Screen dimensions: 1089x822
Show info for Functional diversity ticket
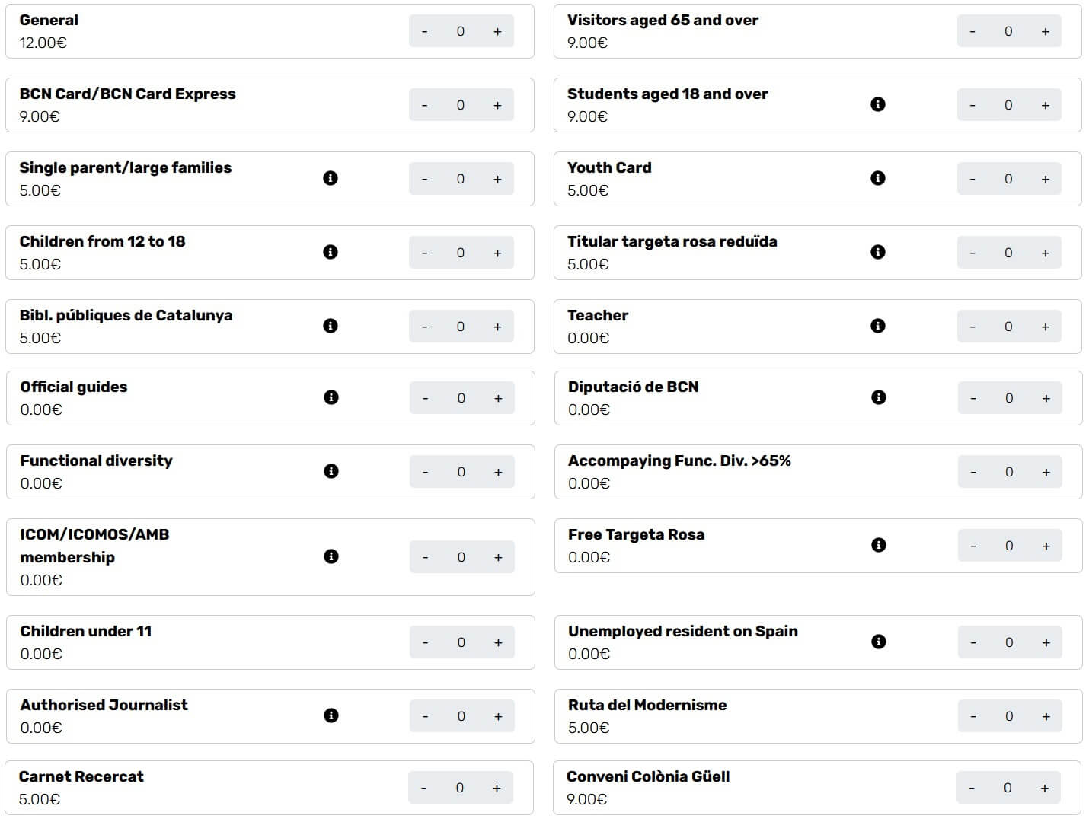[331, 471]
